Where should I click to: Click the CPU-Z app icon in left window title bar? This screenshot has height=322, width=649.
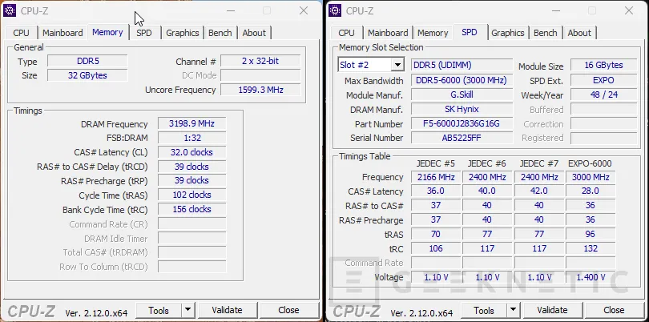coord(10,10)
